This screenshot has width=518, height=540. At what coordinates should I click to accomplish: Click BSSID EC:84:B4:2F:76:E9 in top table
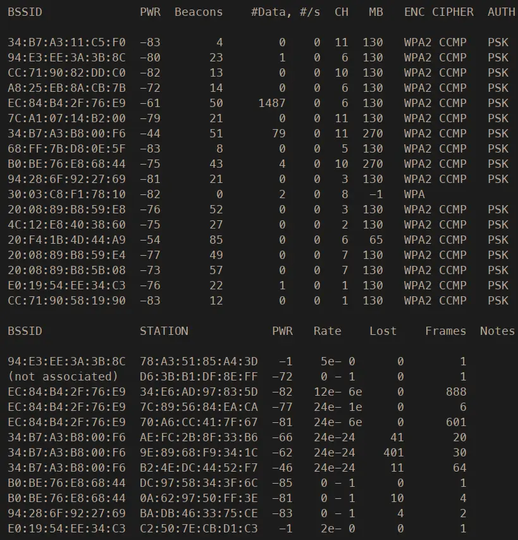67,103
